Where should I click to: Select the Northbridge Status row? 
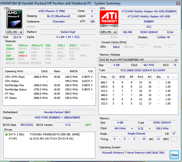click(49, 90)
